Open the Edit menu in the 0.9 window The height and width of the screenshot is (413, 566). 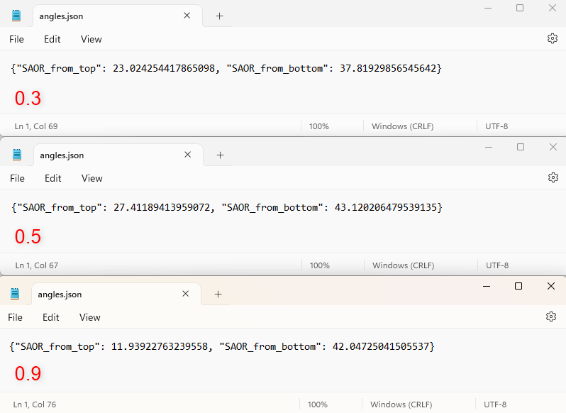50,317
